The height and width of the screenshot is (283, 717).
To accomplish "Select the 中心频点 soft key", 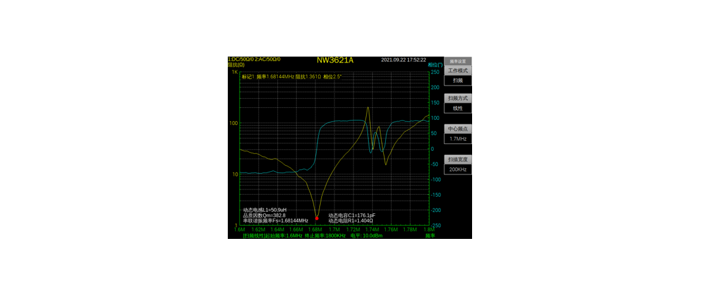I will [458, 129].
